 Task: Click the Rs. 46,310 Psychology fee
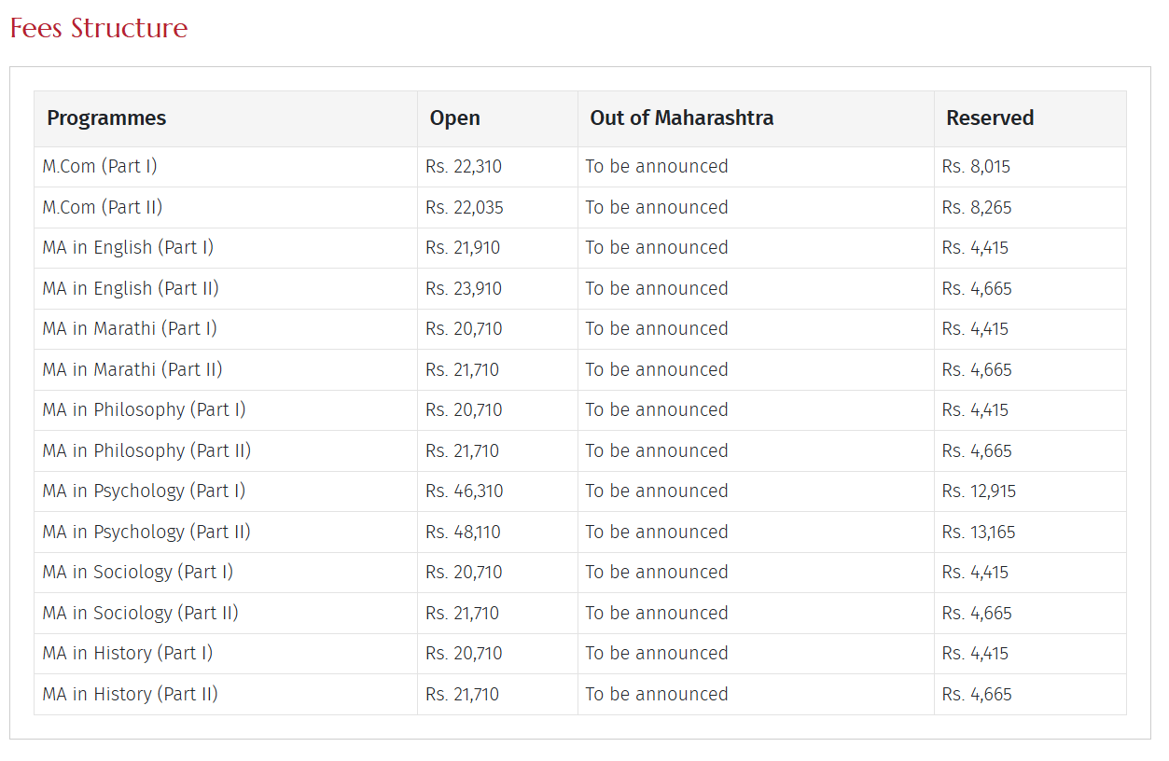click(x=464, y=491)
